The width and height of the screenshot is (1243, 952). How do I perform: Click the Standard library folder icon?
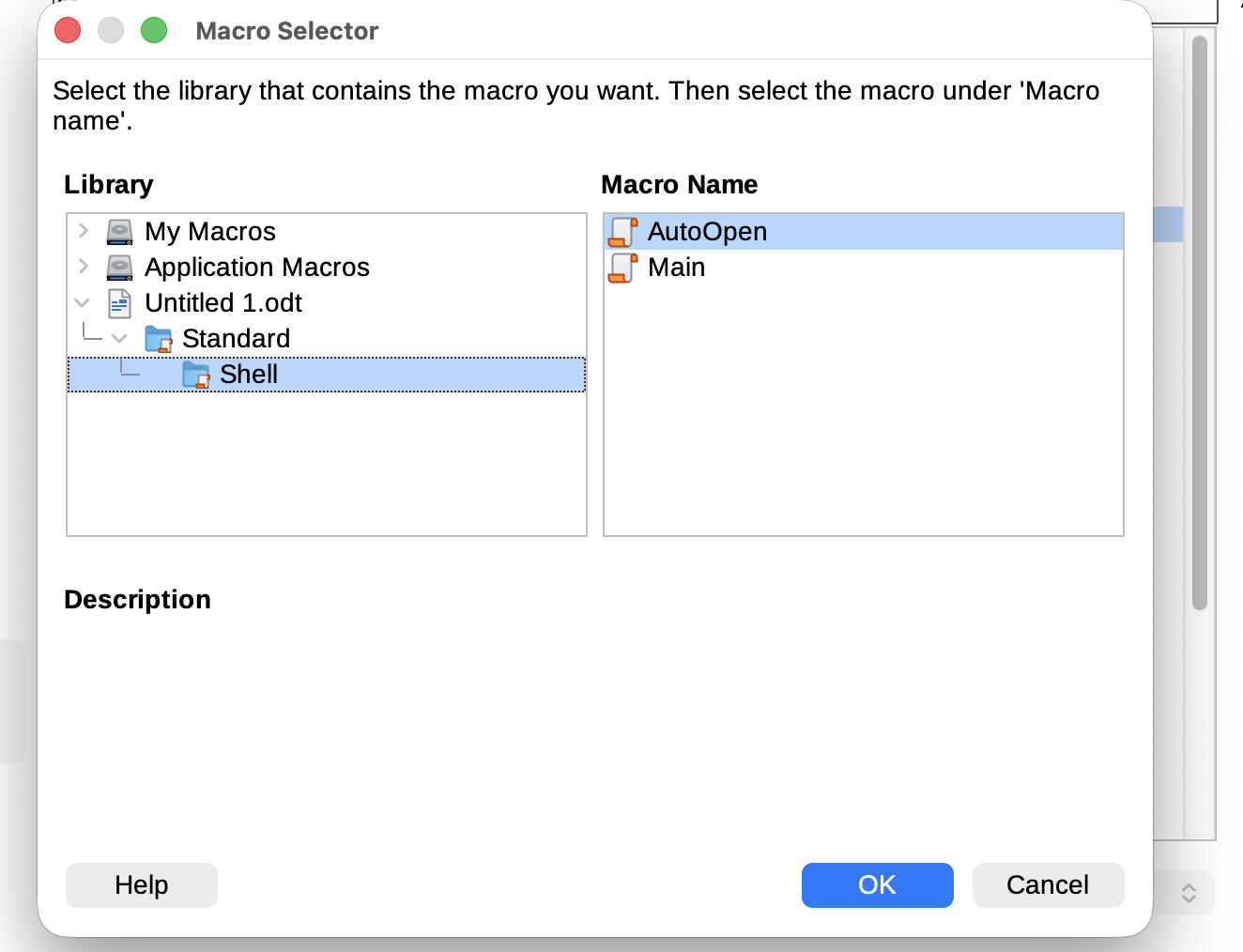158,339
